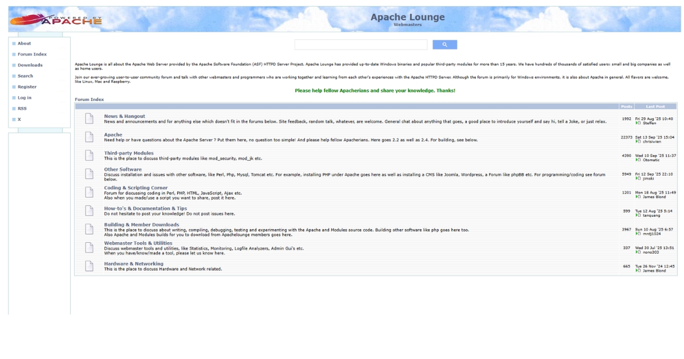Screen dimensions: 684x359
Task: Open the Apache forum link
Action: pyautogui.click(x=113, y=135)
